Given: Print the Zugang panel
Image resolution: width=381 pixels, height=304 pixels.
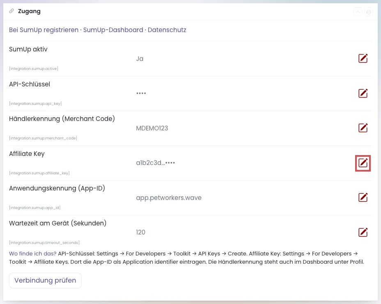Looking at the screenshot, I should tap(368, 12).
